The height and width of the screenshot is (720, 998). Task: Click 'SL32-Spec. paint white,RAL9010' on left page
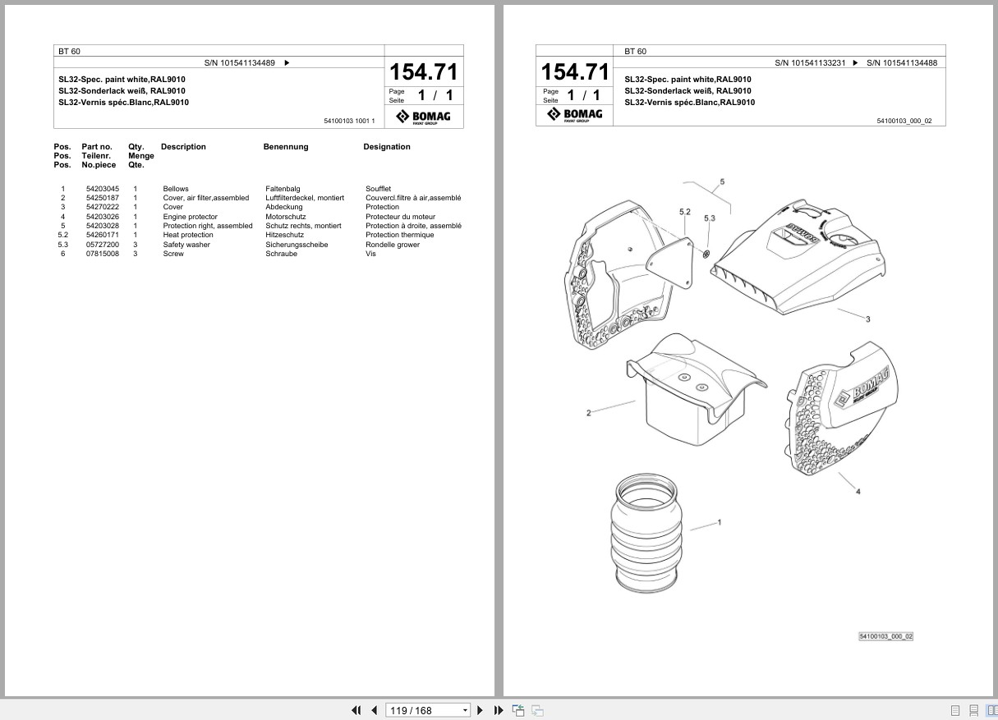click(x=122, y=80)
